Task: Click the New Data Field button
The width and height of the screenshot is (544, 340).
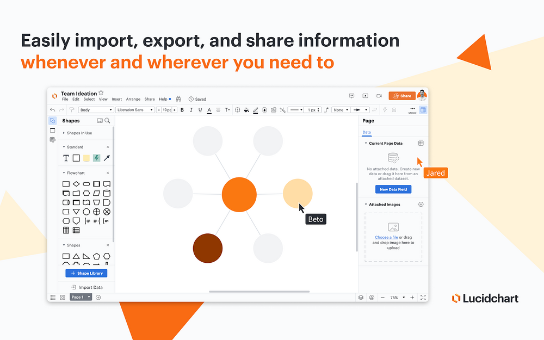Action: [x=393, y=189]
